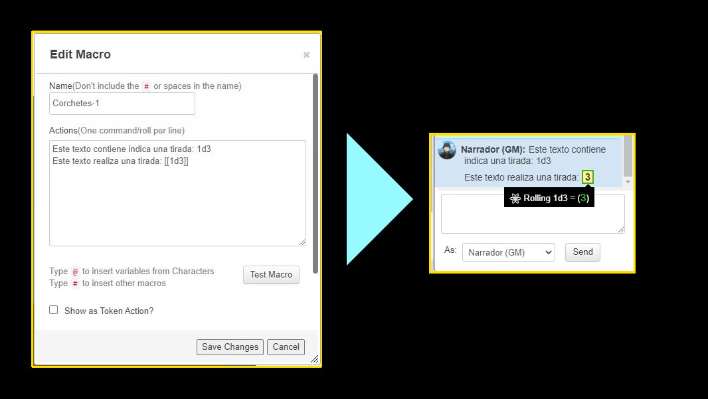The width and height of the screenshot is (708, 399).
Task: Click the resize grip of the Actions textarea
Action: click(x=302, y=242)
